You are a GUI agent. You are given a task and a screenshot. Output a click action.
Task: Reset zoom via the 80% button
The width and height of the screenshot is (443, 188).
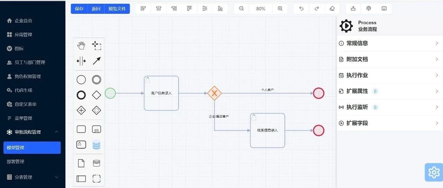click(x=261, y=9)
